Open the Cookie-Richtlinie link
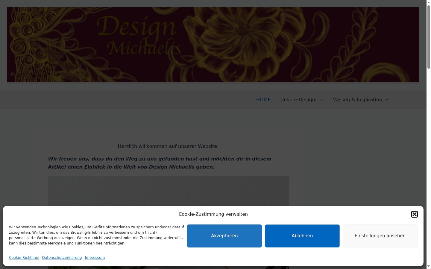The image size is (431, 269). click(x=24, y=258)
